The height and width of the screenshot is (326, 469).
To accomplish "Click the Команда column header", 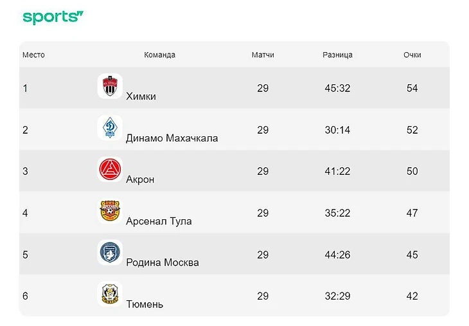I will [159, 55].
